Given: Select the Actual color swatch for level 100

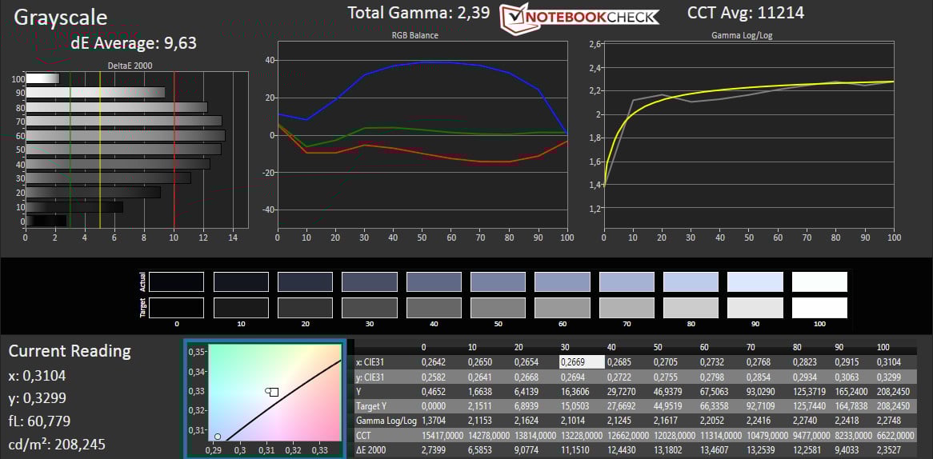Looking at the screenshot, I should pyautogui.click(x=819, y=281).
